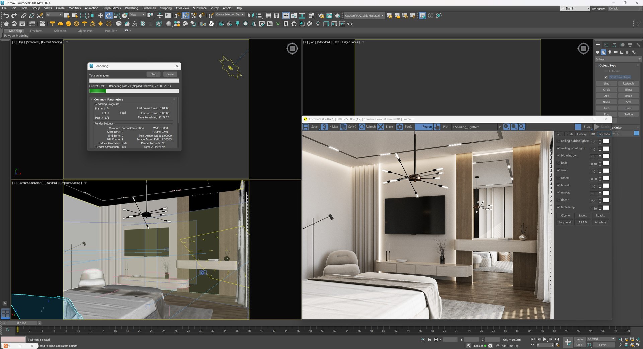Uncheck the 'ceilling hidden lights' checkbox
643x349 pixels.
point(558,141)
